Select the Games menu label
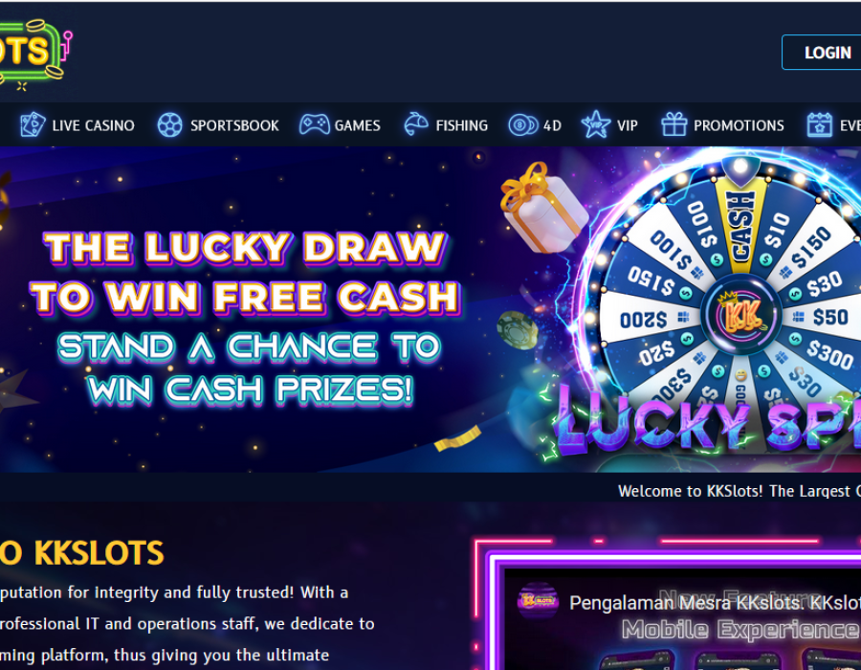The image size is (861, 670). coord(358,125)
